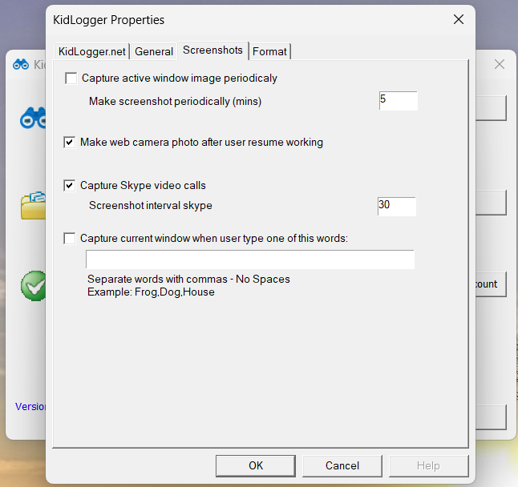Click green checkmark icon in background window
The image size is (518, 487).
(34, 286)
